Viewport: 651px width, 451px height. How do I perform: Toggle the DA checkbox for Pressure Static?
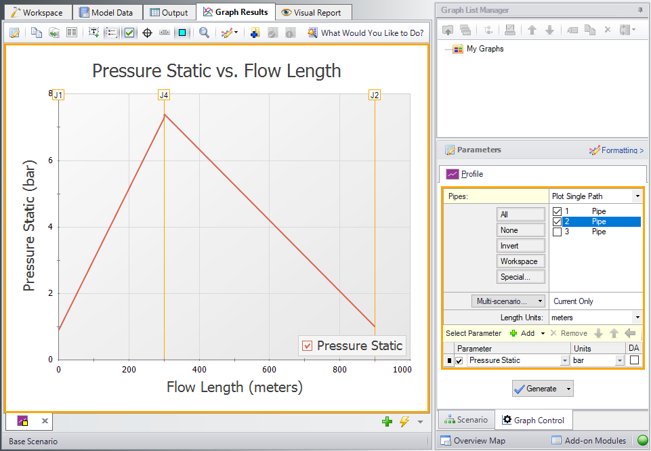click(x=634, y=360)
